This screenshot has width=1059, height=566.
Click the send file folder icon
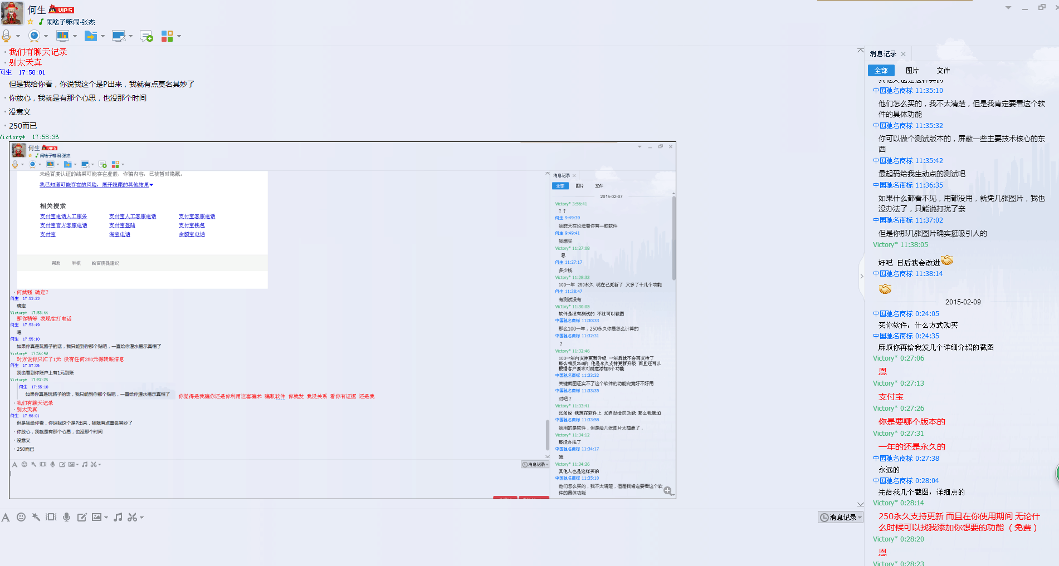point(90,36)
